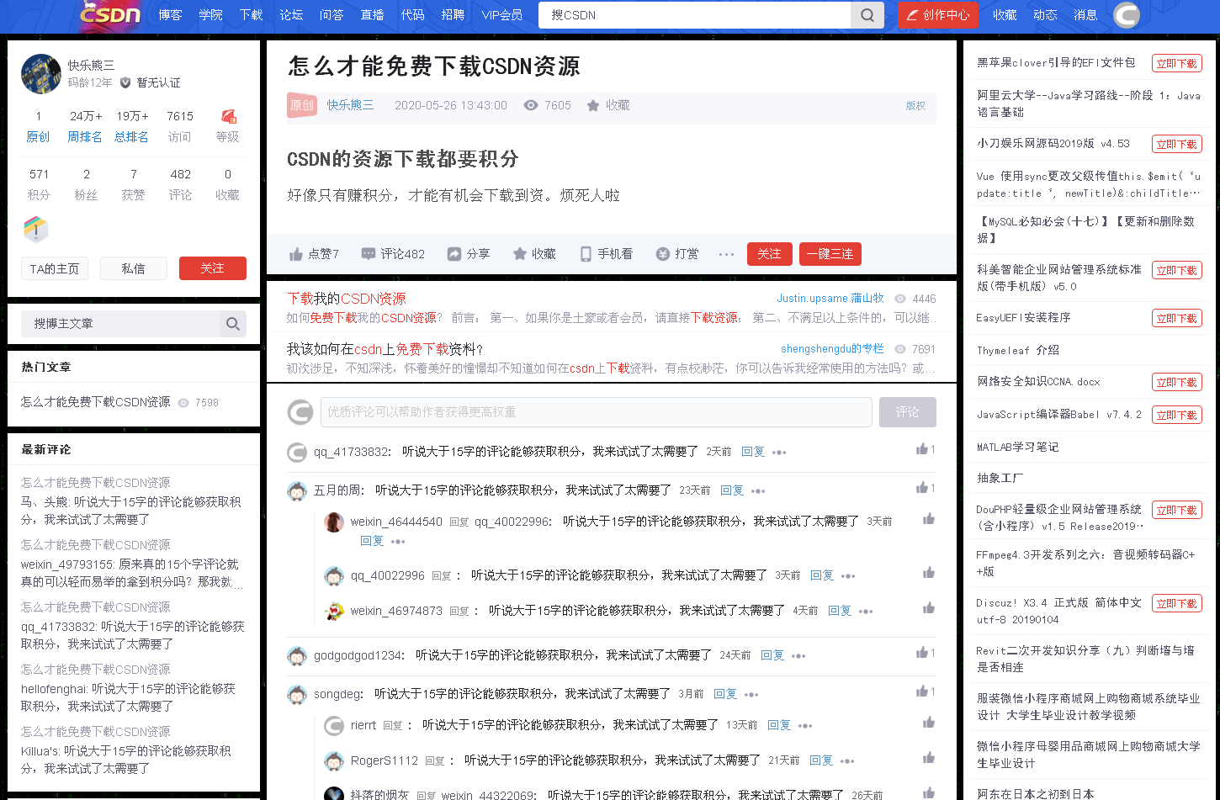Screen dimensions: 1220x800
Task: Click 立即下载 for 黑苹果clover引导的EFI文件包
Action: click(x=1176, y=63)
